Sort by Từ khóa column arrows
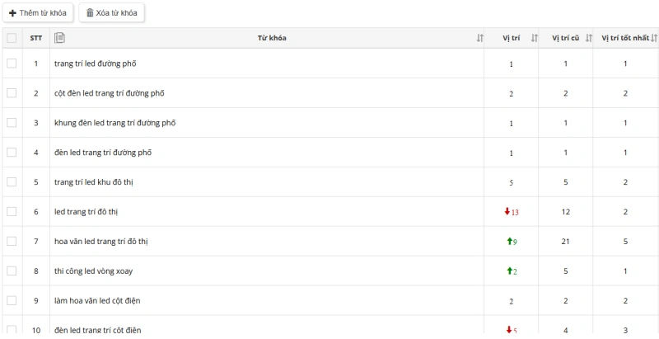 coord(480,39)
